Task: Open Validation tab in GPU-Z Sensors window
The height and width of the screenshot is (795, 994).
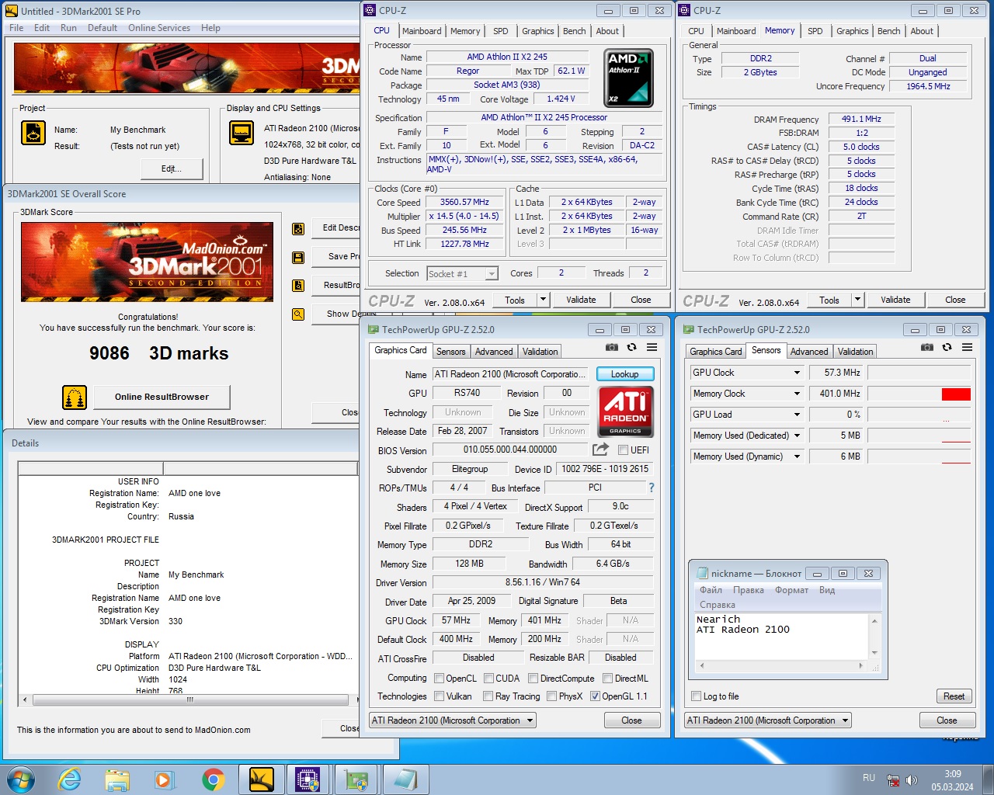Action: (x=855, y=352)
